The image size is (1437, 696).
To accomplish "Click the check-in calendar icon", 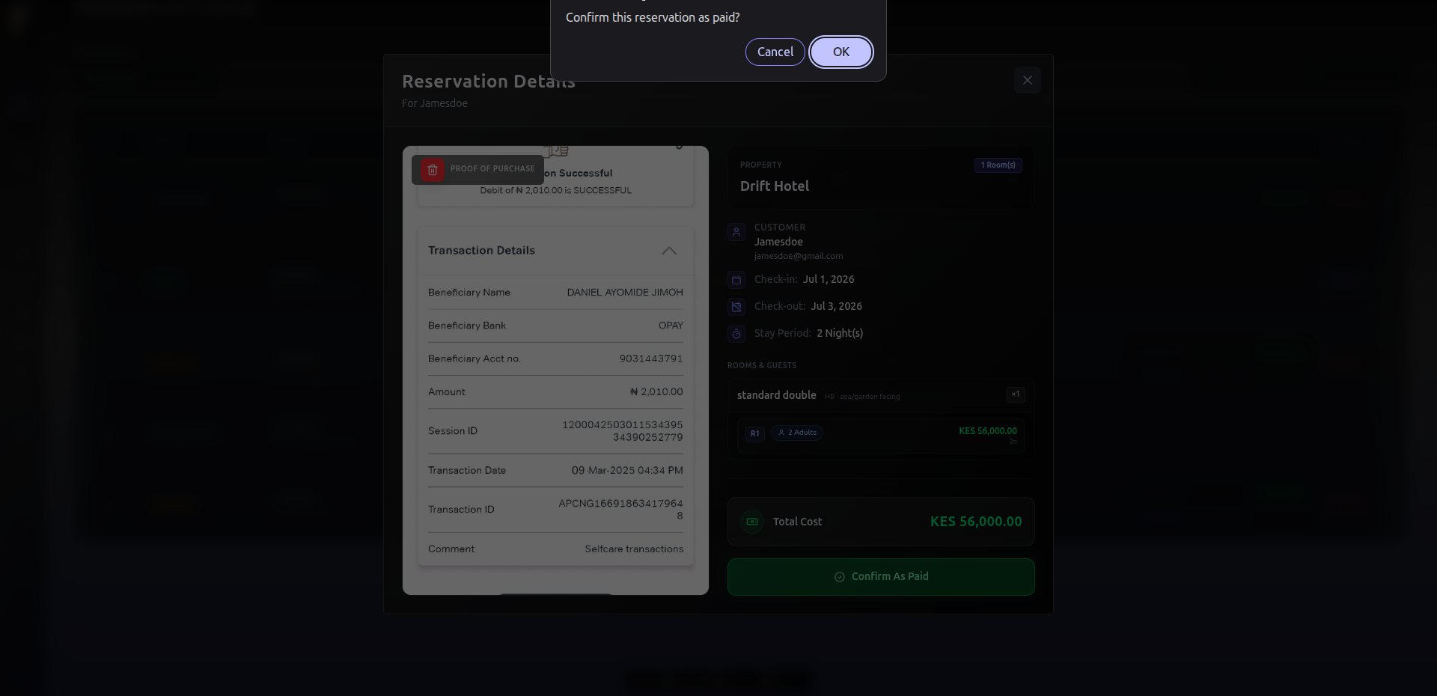I will [736, 279].
